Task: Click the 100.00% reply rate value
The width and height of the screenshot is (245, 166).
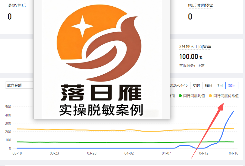Action: (x=191, y=57)
